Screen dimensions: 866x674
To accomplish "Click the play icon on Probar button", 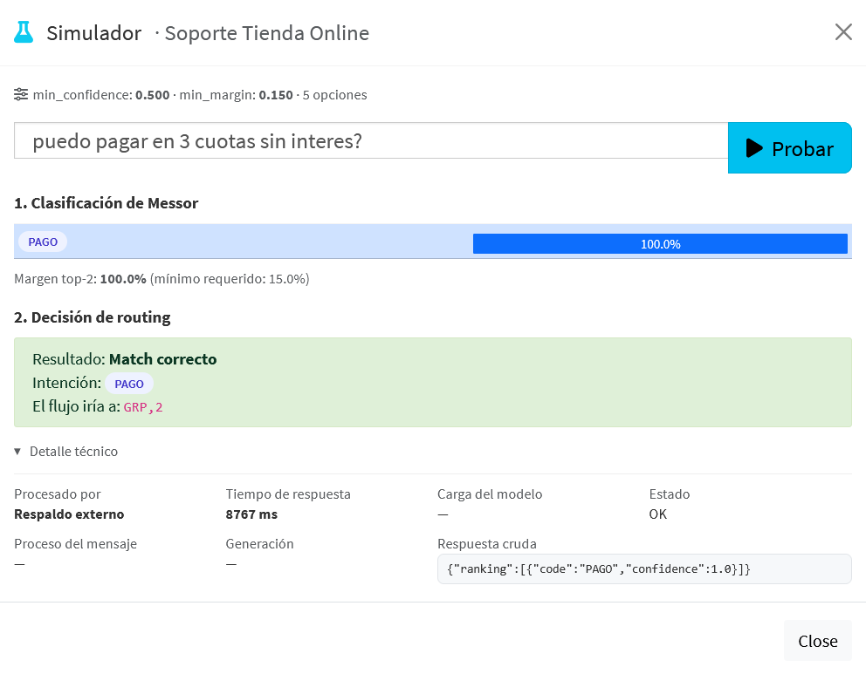I will 754,148.
